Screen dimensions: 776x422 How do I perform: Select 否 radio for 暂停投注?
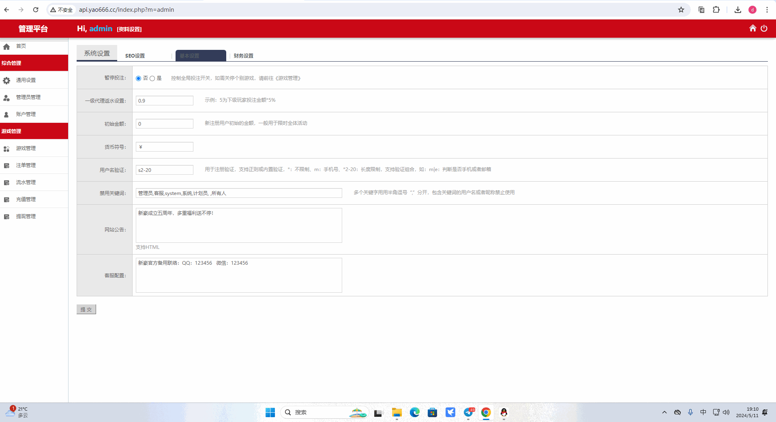coord(139,79)
